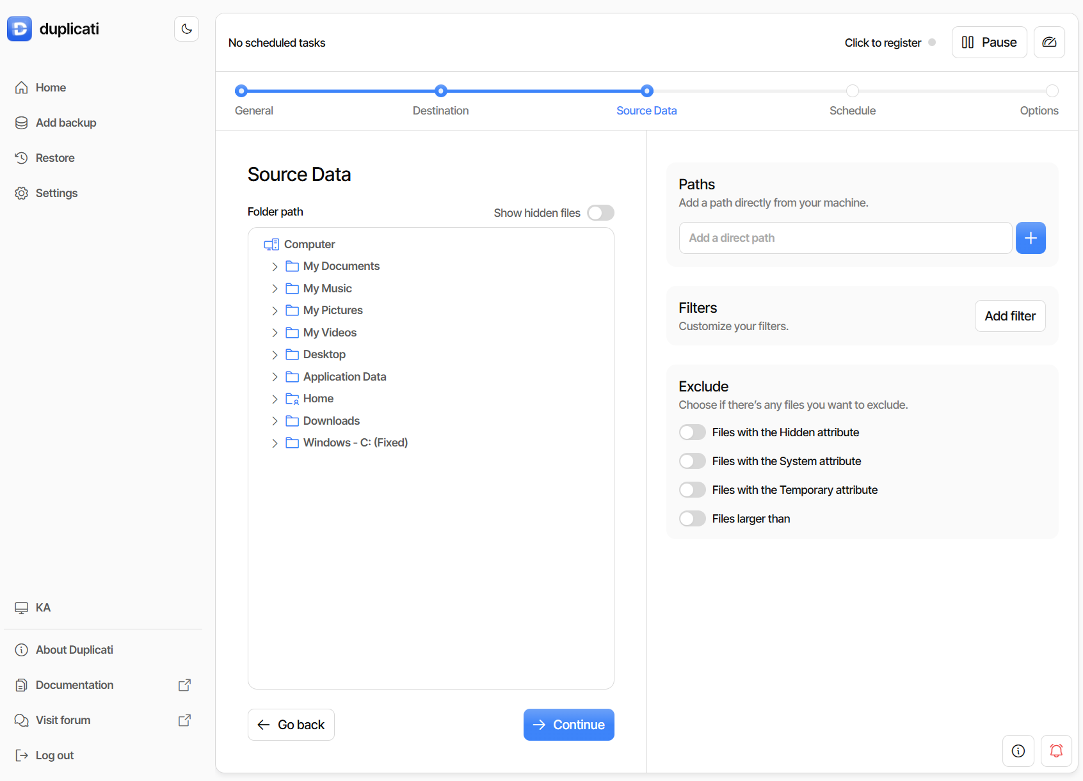The height and width of the screenshot is (781, 1083).
Task: Toggle dark mode with the moon icon
Action: (186, 28)
